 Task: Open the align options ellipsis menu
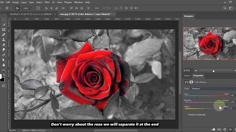(97, 8)
